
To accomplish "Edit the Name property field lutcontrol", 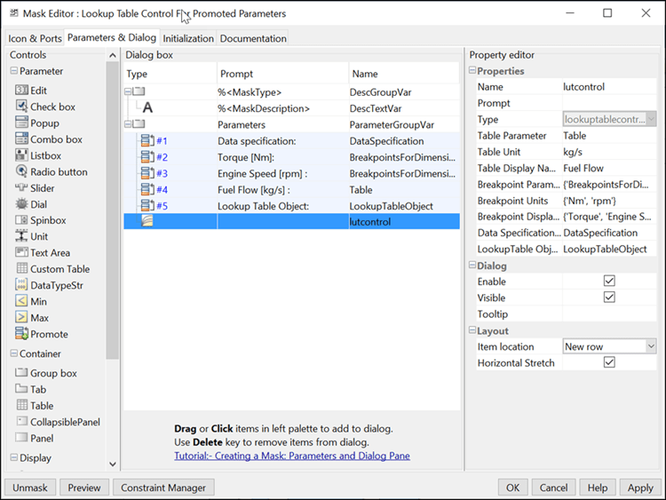I will 609,87.
